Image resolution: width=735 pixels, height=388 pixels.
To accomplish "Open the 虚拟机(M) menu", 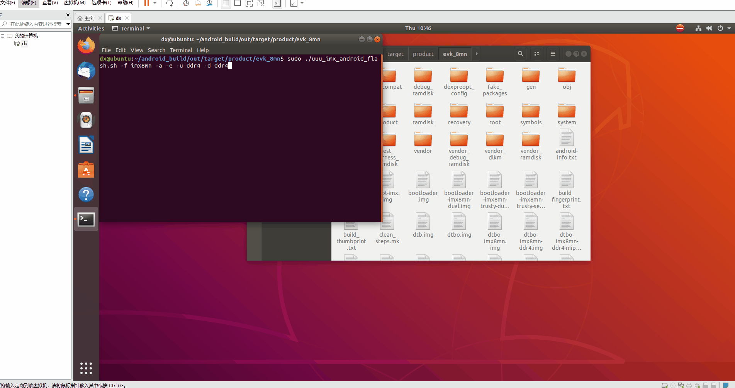I will point(75,3).
